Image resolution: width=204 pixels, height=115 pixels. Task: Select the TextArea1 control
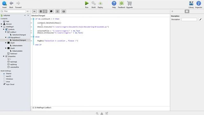pos(14,54)
